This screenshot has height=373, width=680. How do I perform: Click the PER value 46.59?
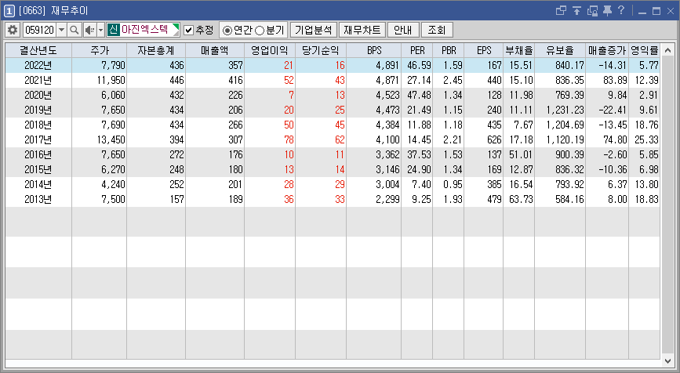click(x=419, y=65)
